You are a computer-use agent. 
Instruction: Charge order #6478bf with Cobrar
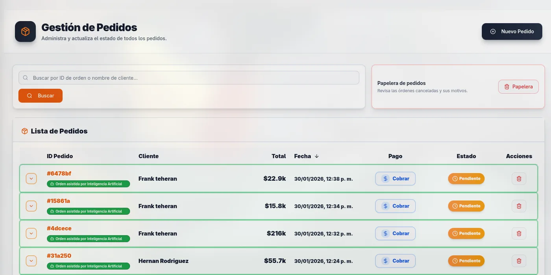pos(395,179)
